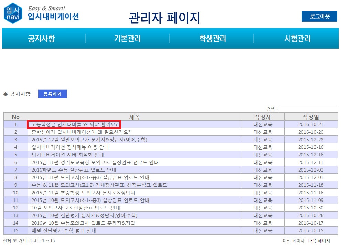Open 2015년 10월 진단평가 문제지&정답지 notice
The height and width of the screenshot is (246, 341).
point(85,216)
